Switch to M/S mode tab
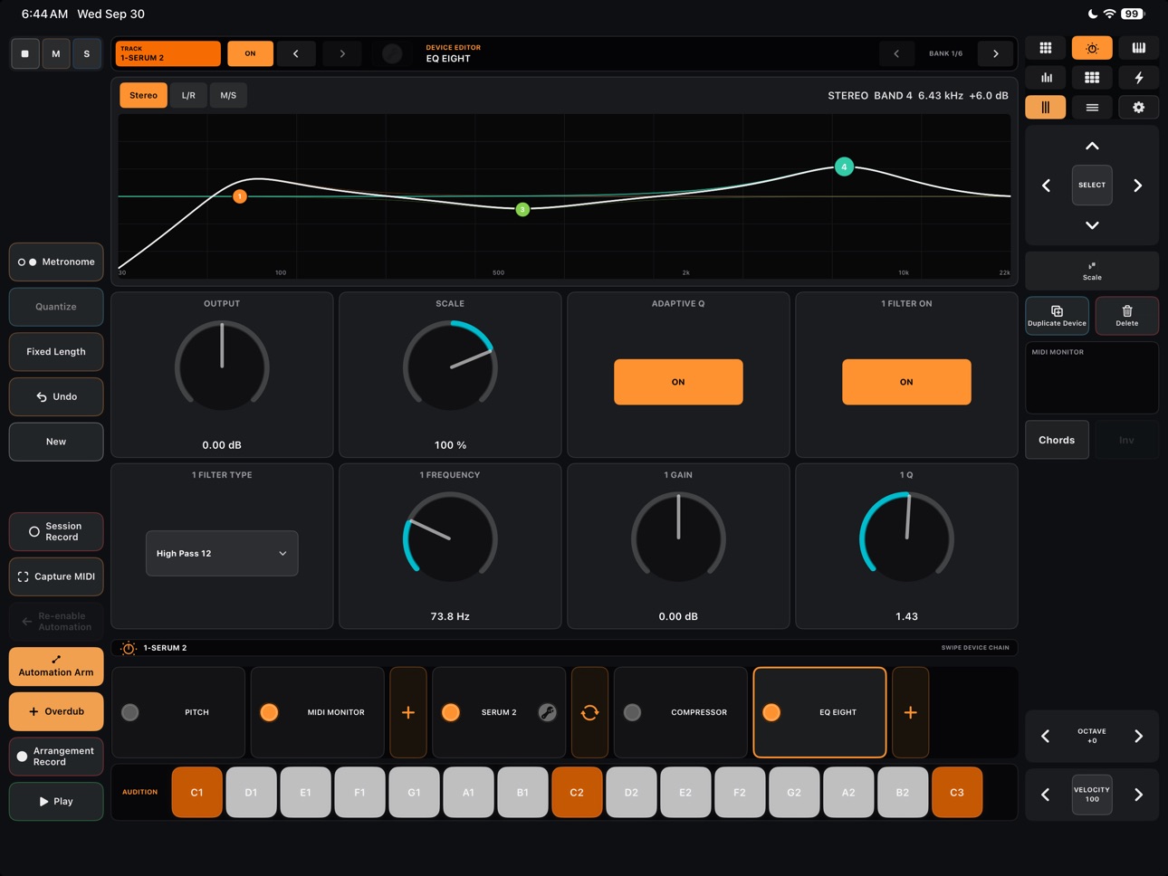Screen dimensions: 1168x876 coord(228,95)
